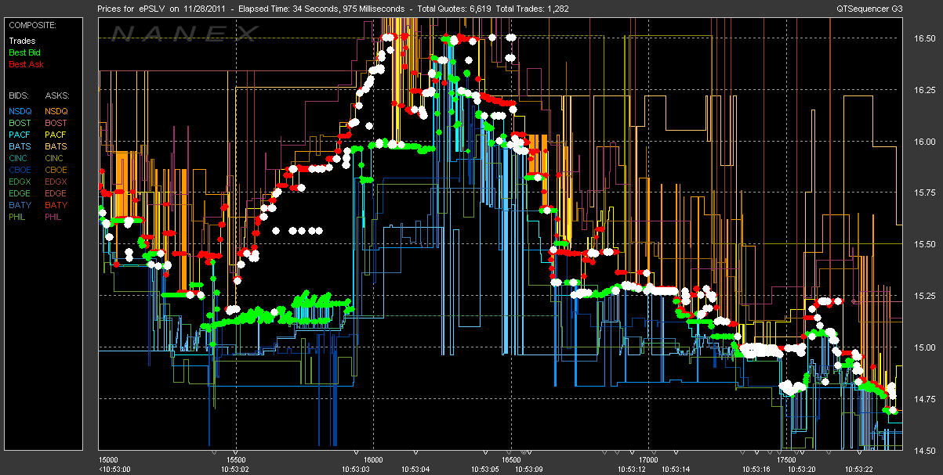Click the 'BIDS:' legend column heading
This screenshot has width=943, height=475.
[20, 95]
